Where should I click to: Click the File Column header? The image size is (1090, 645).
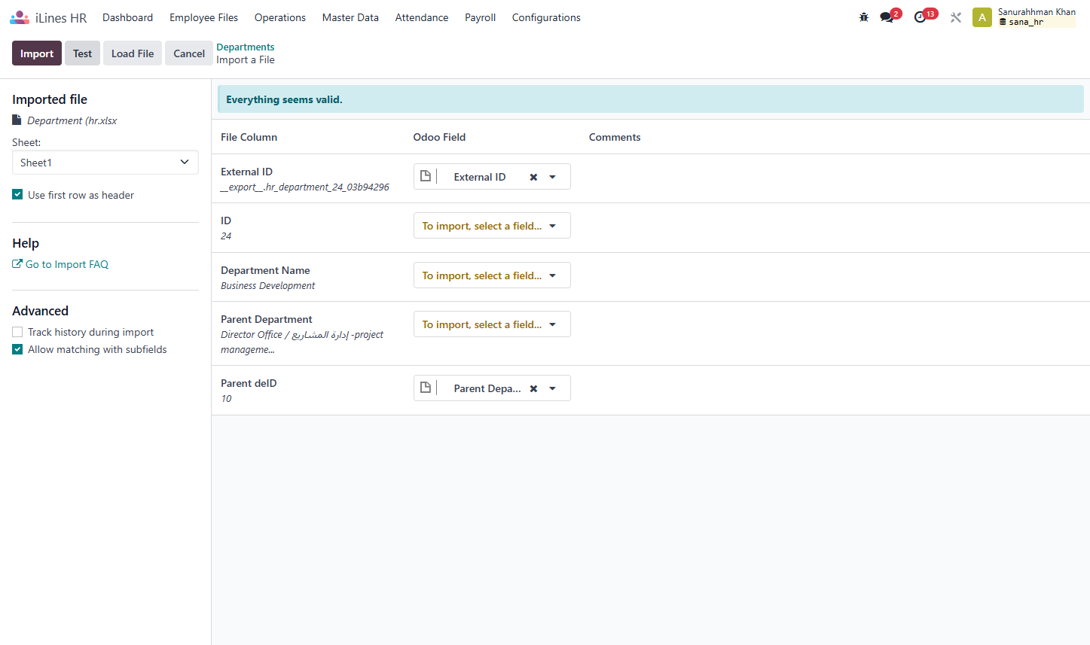(249, 137)
